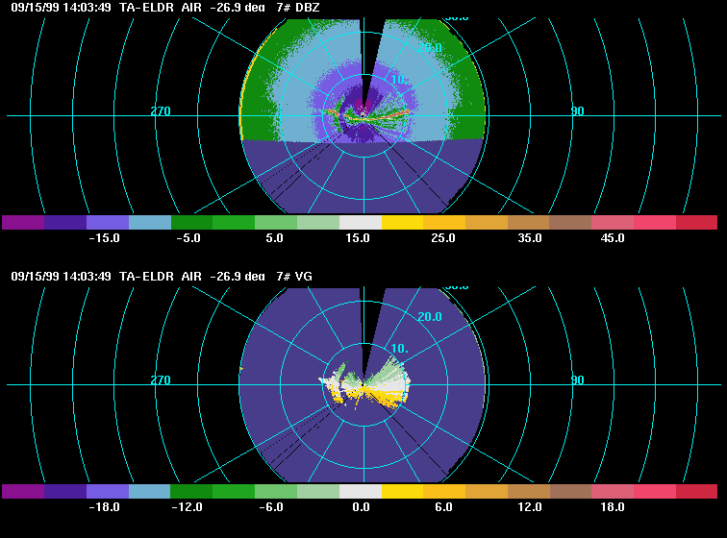This screenshot has width=727, height=538.
Task: Click the light blue swatch in DBZ color bar
Action: 150,223
